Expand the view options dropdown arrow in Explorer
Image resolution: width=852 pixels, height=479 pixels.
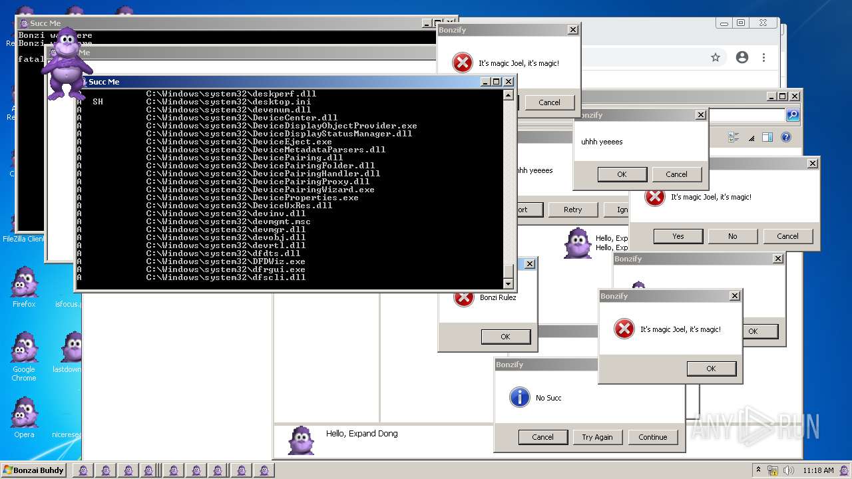(751, 138)
